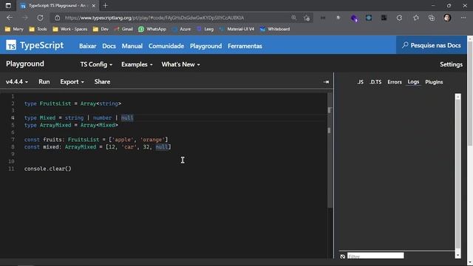Screen dimensions: 473x266
Task: Open Manual in the top navigation
Action: click(132, 46)
